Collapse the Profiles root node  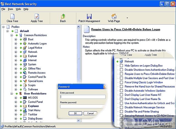pyautogui.click(x=3, y=27)
